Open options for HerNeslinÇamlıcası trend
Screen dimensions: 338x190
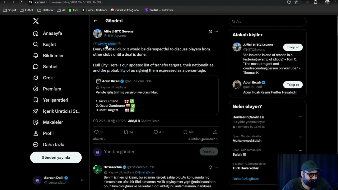[x=301, y=117]
